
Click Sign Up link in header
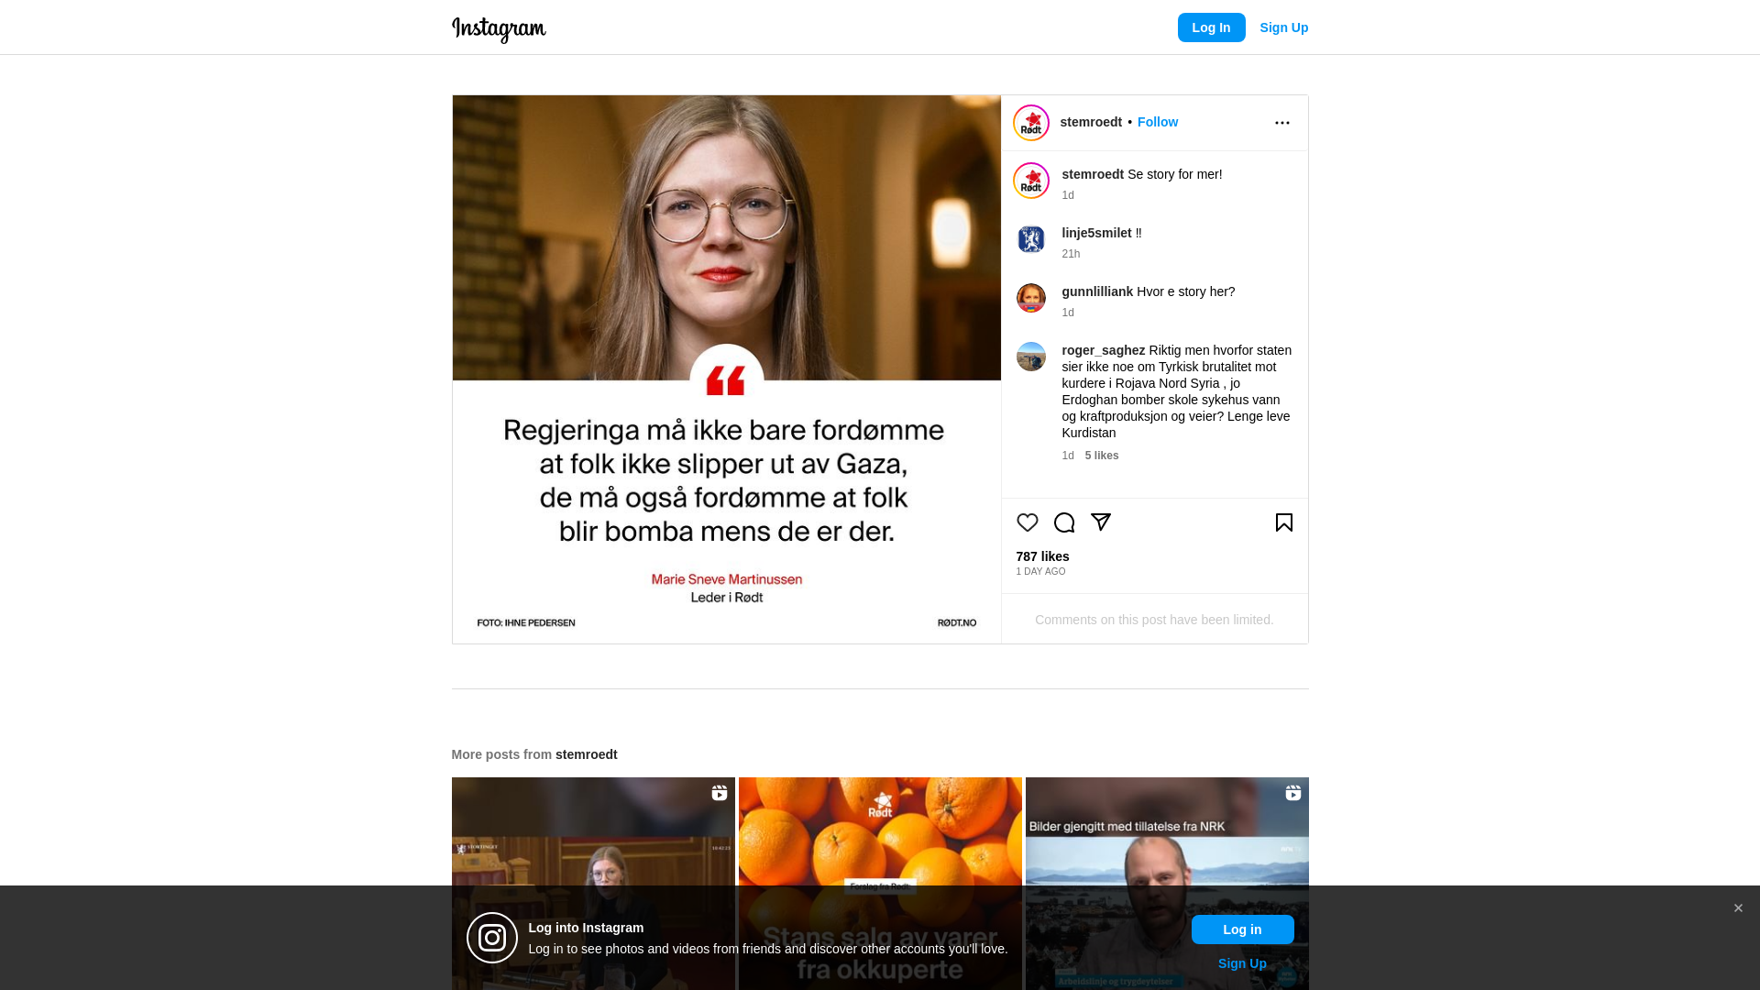coord(1283,27)
